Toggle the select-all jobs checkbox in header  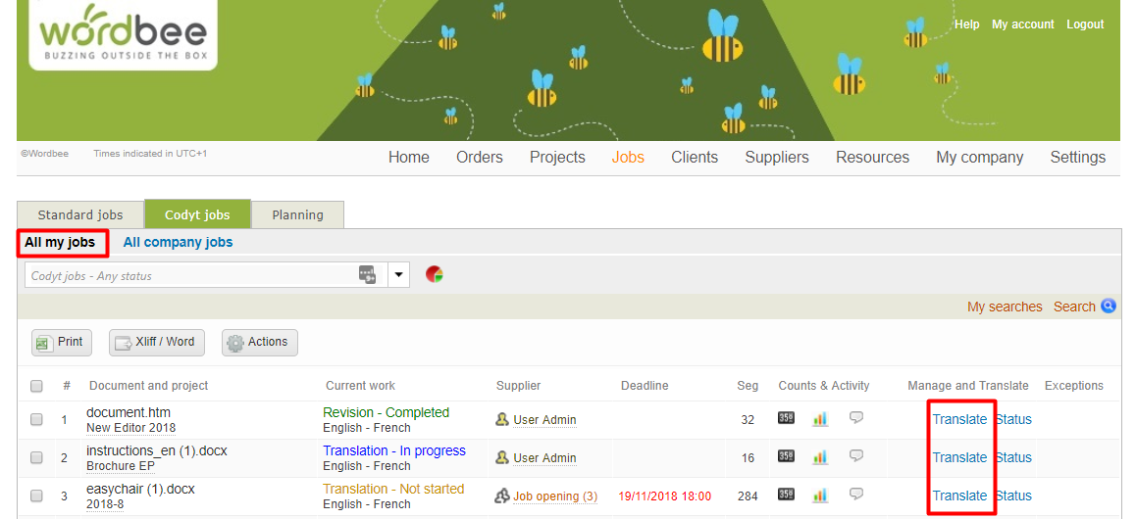[x=37, y=386]
